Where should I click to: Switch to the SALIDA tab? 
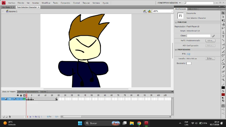click(43, 92)
